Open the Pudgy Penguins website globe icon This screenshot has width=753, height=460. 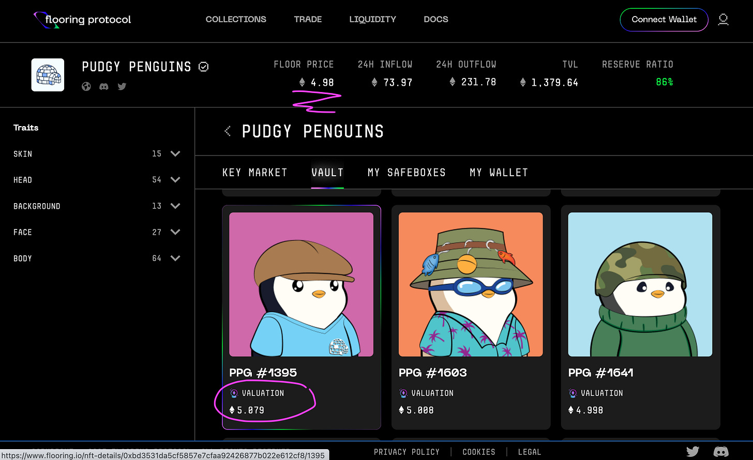pyautogui.click(x=86, y=86)
